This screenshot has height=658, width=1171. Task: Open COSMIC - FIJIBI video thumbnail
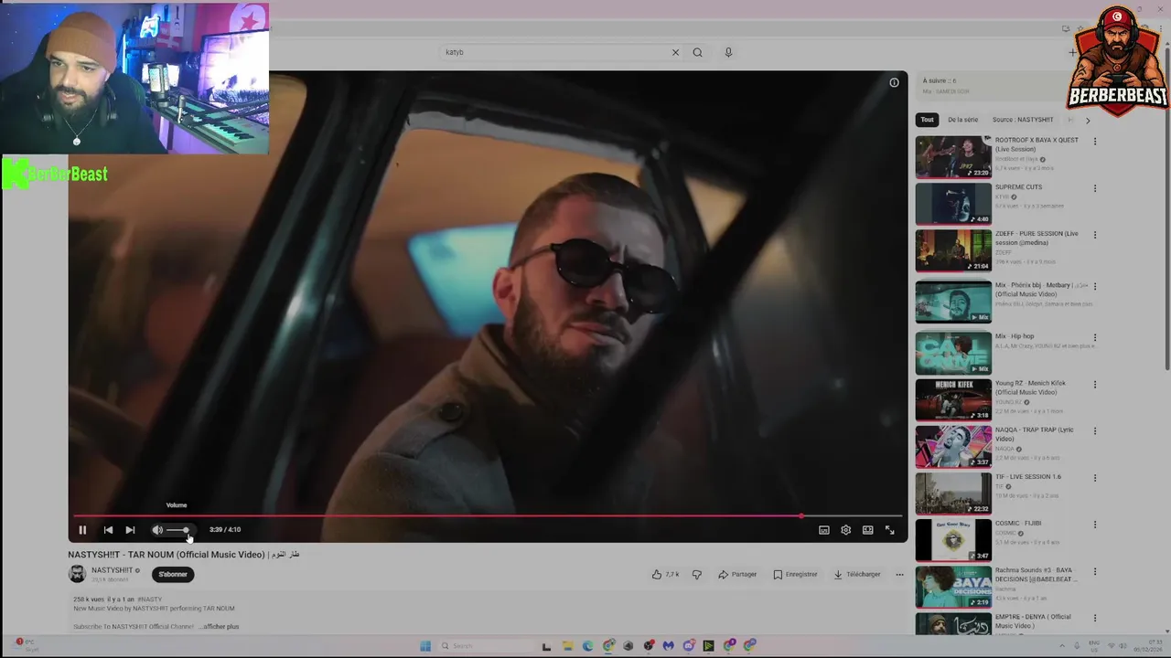pos(953,540)
